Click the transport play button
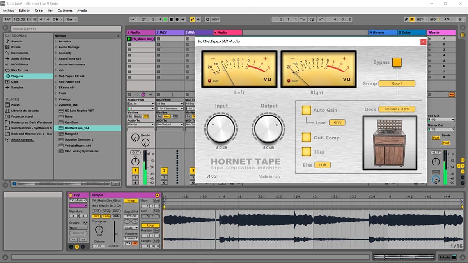Screen dimensions: 468x263 166,19
